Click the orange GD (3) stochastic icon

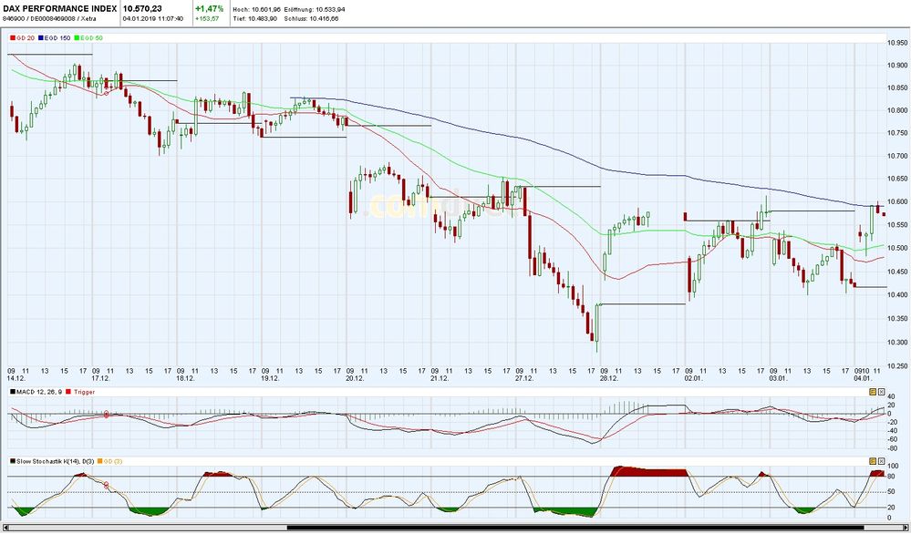coord(100,460)
